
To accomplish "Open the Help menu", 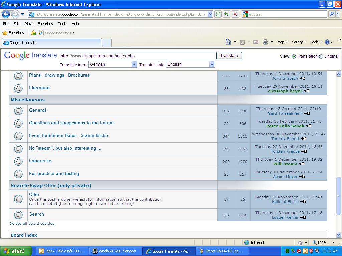I will point(75,24).
